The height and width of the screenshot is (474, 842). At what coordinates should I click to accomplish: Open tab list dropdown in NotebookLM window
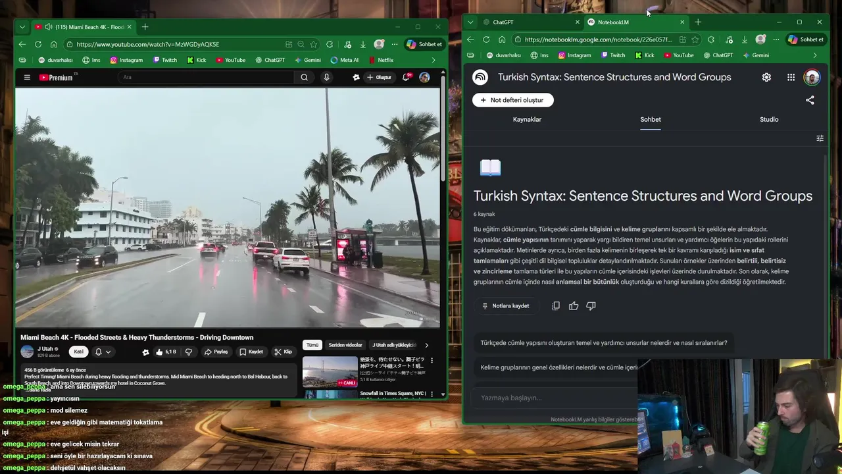click(470, 22)
